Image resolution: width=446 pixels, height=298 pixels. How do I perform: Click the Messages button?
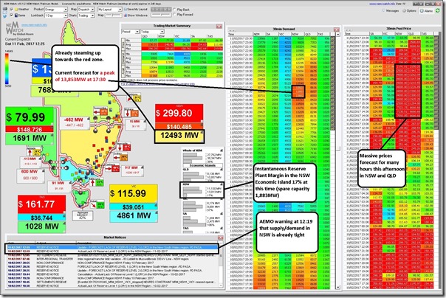(x=390, y=10)
